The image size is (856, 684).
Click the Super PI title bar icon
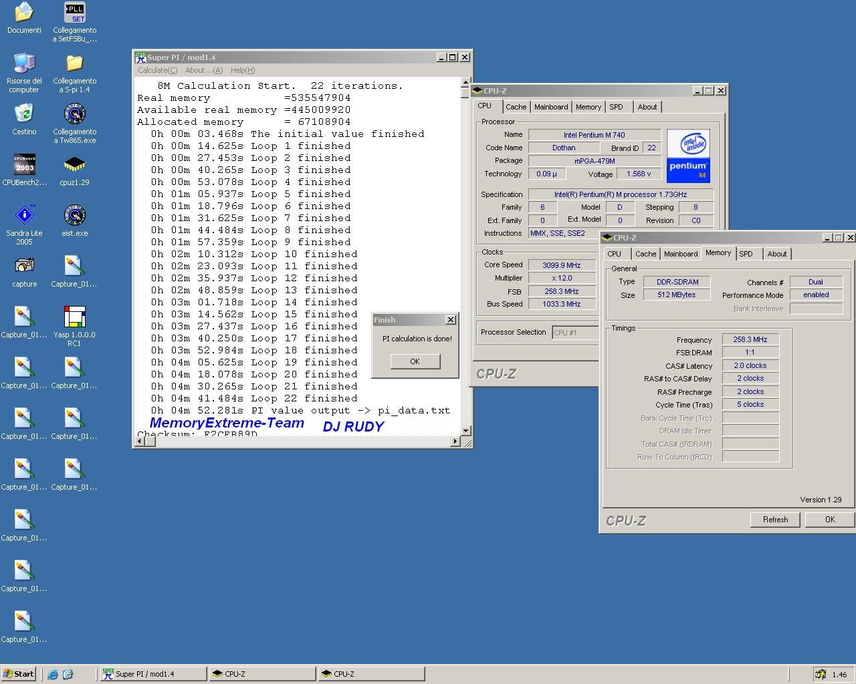point(140,57)
